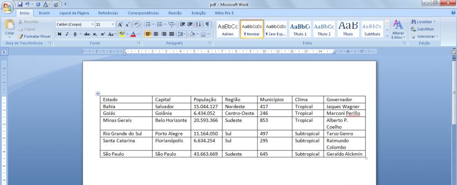The image size is (457, 185).
Task: Click the Formatar Pincel format painter
Action: click(35, 36)
